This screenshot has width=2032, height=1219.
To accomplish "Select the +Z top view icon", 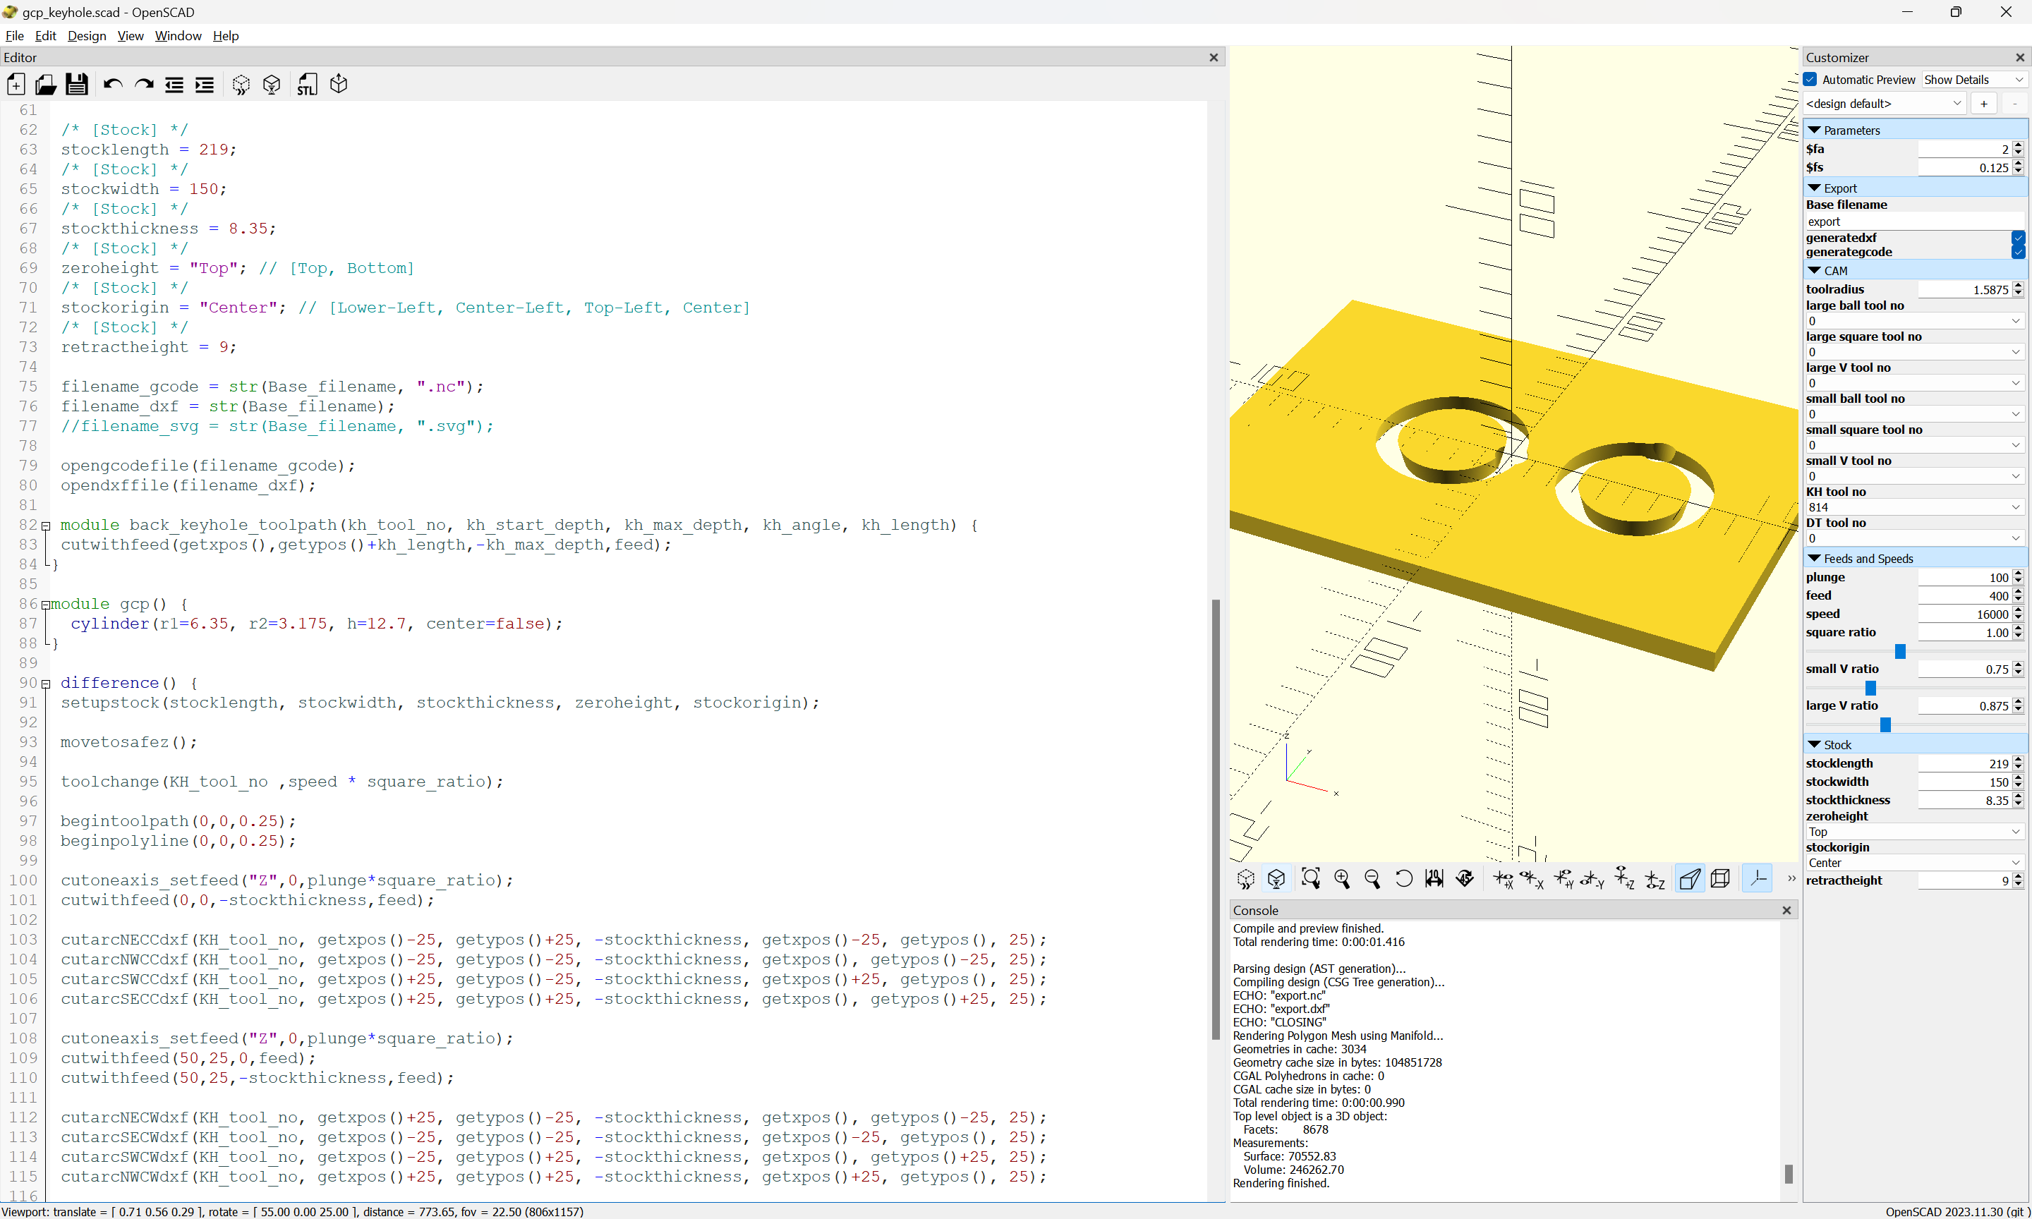I will [1623, 879].
